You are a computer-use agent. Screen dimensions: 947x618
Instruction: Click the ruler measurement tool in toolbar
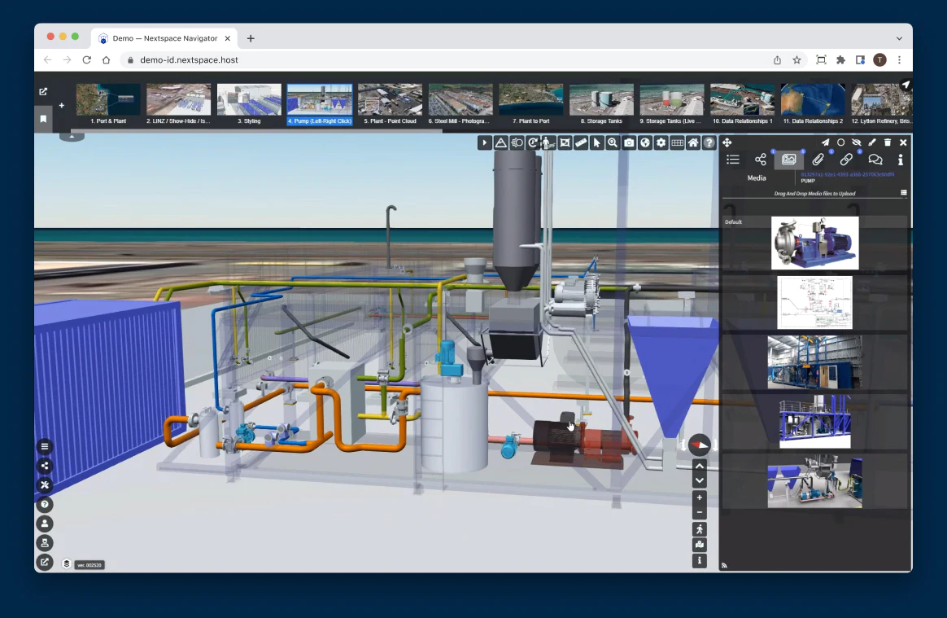580,142
